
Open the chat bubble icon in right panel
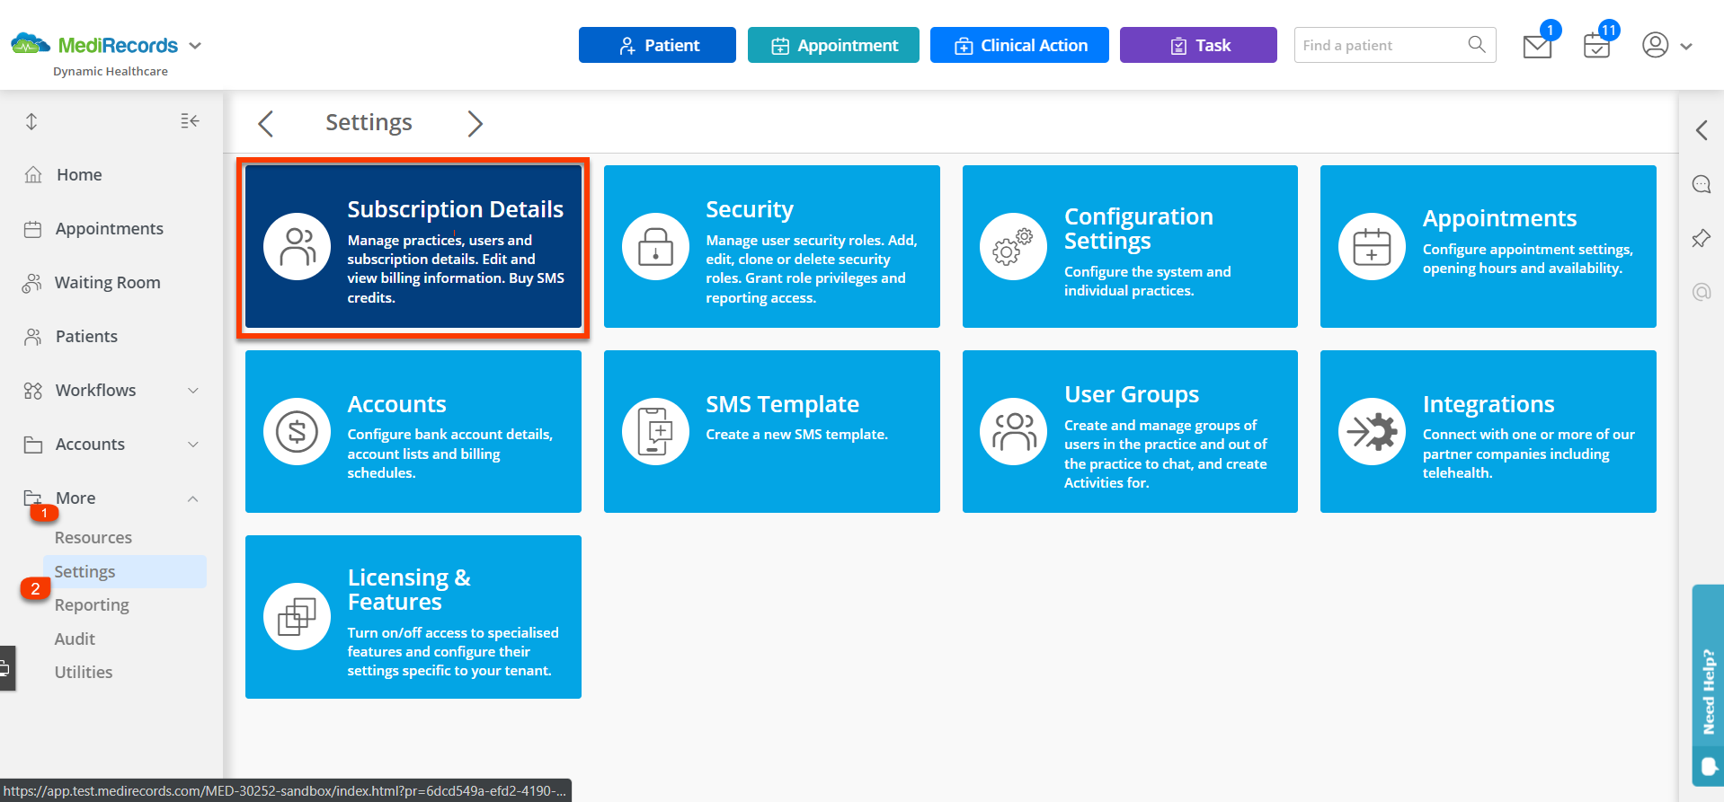click(1701, 184)
